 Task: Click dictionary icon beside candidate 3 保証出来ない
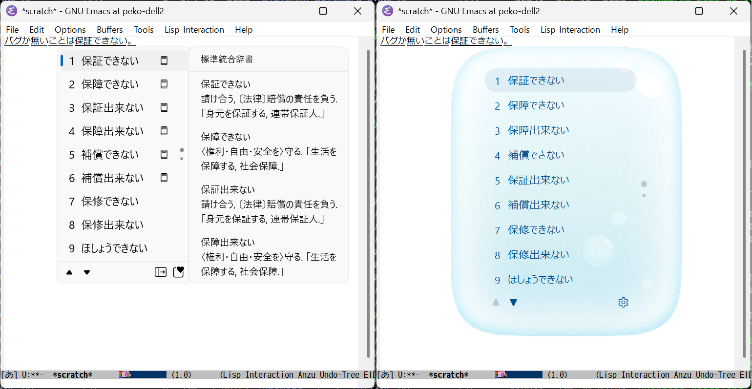[164, 107]
